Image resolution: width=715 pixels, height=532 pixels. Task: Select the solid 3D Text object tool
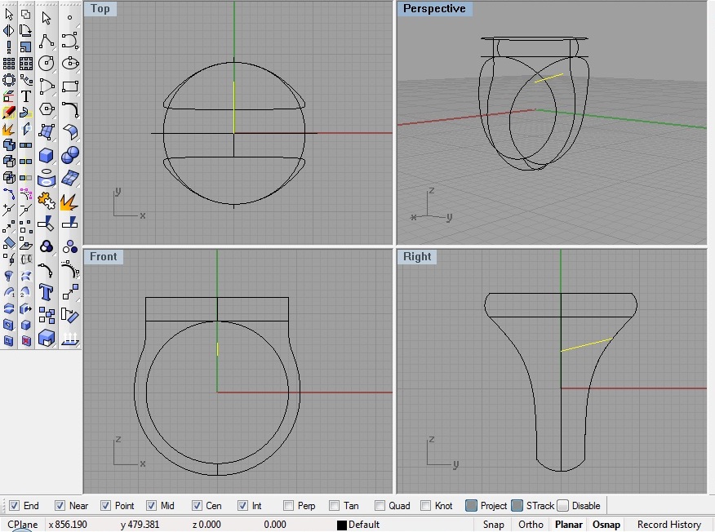click(x=46, y=292)
